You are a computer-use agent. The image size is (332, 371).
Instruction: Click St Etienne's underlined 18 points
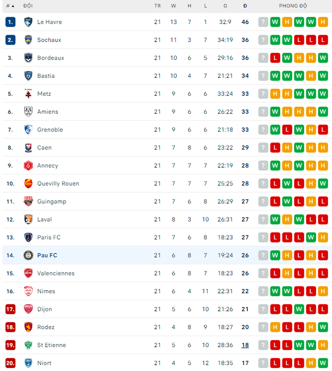tap(245, 345)
